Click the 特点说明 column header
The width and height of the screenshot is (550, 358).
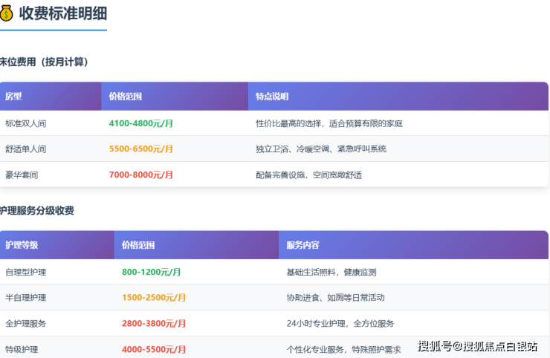(x=271, y=97)
